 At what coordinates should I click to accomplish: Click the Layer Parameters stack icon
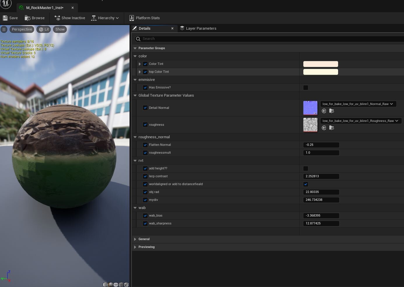182,28
